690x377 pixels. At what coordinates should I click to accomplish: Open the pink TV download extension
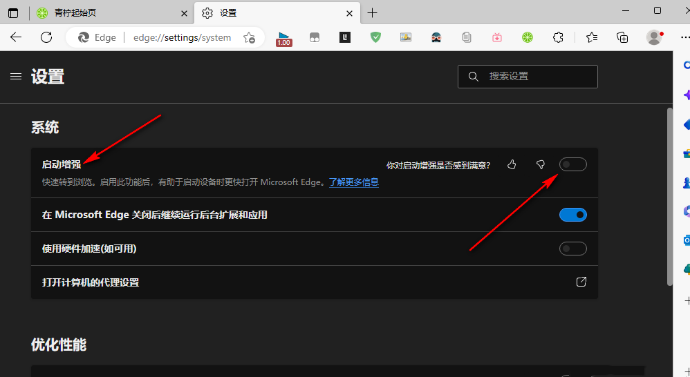(497, 37)
